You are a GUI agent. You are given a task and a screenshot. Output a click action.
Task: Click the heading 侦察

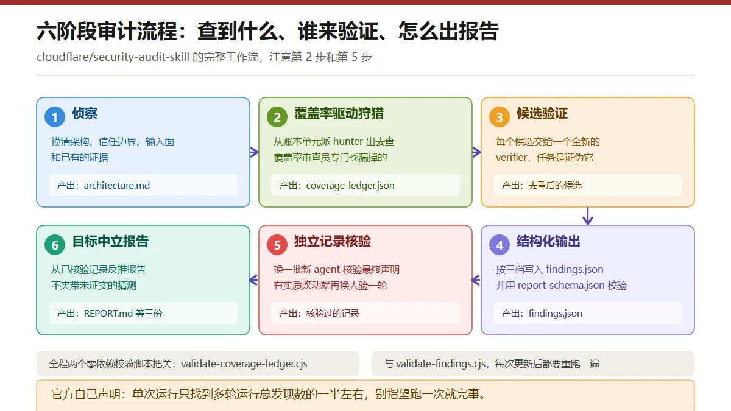[85, 113]
